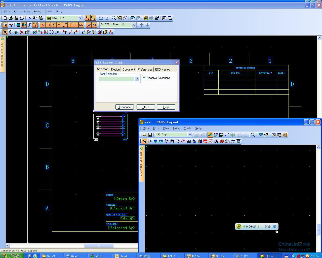Viewport: 322px width, 258px height.
Task: Open the 8.JPG taskbar item
Action: [x=245, y=256]
